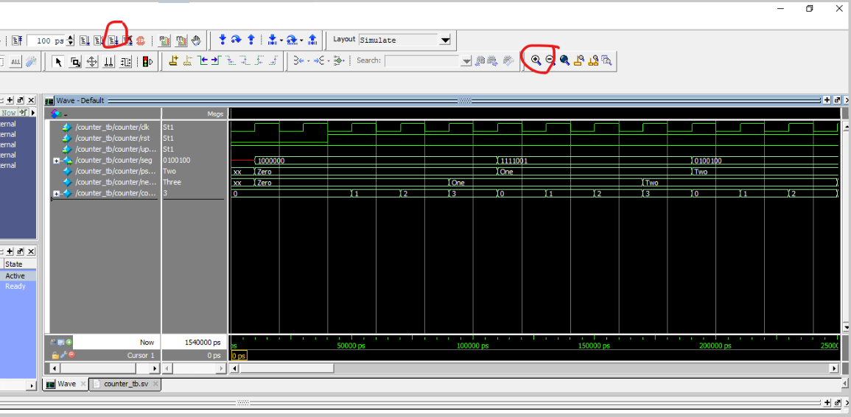Click the ALL toolbar button

[x=15, y=61]
